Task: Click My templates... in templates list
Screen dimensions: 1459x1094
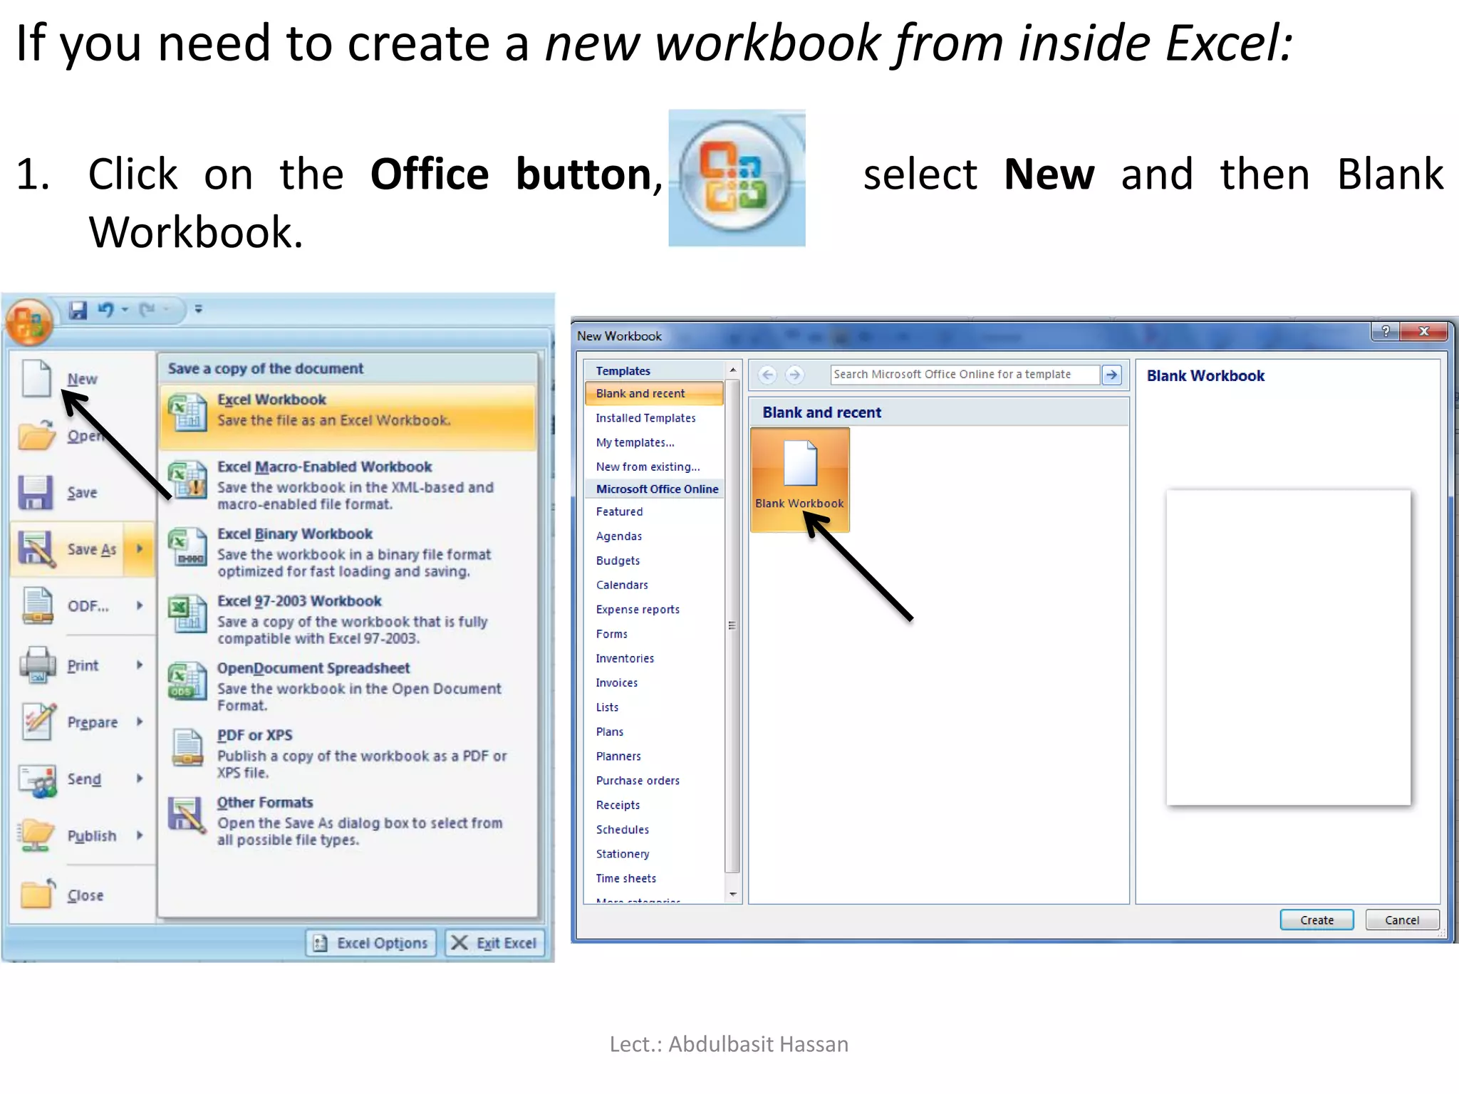Action: pos(635,442)
